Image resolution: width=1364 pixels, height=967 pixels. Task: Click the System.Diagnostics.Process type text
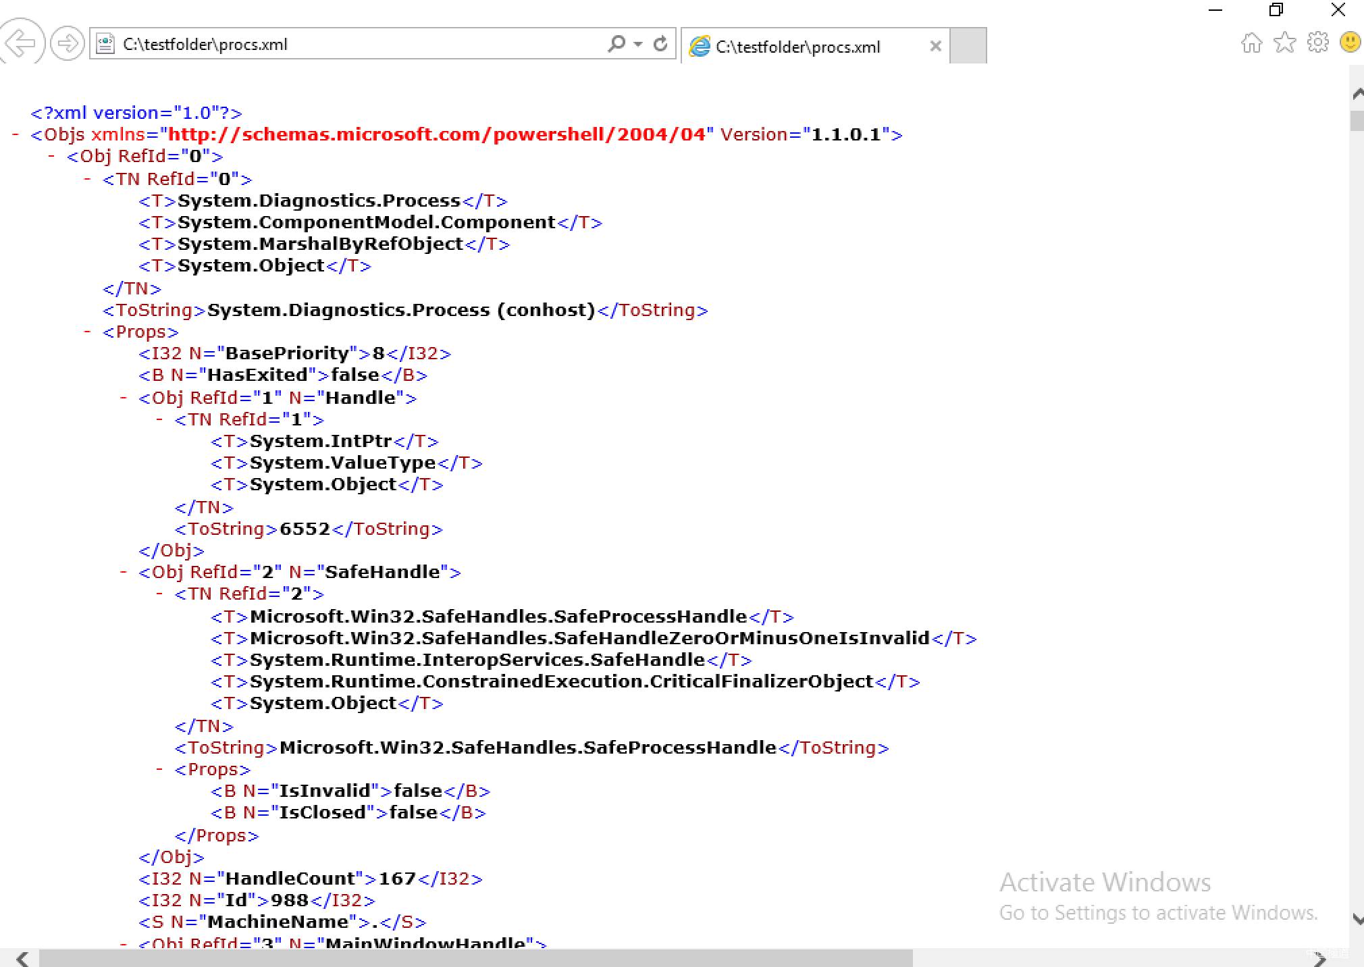click(319, 201)
